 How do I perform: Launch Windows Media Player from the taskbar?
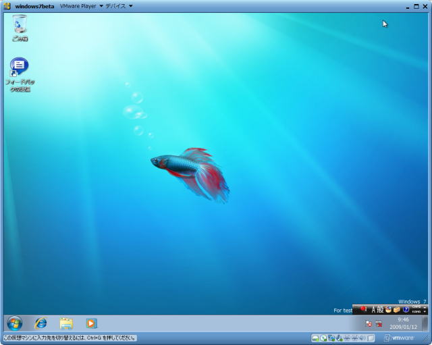(92, 323)
